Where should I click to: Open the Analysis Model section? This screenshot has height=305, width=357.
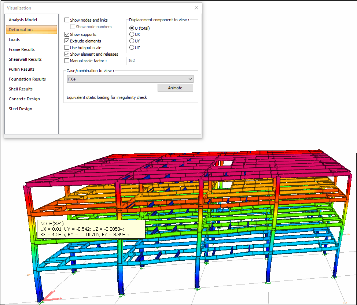tap(23, 20)
